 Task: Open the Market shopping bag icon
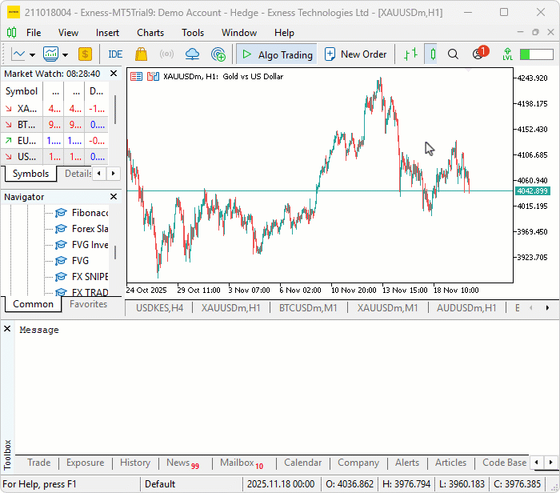click(141, 54)
